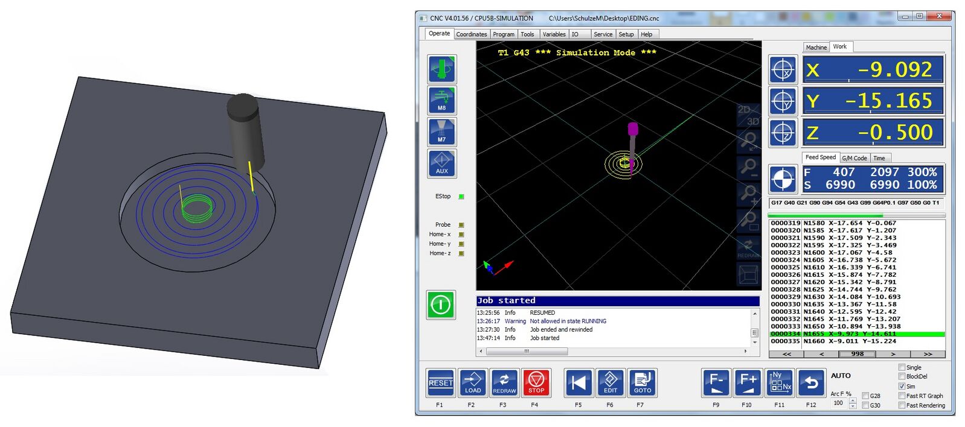
Task: Jump to end with >> button
Action: point(928,354)
